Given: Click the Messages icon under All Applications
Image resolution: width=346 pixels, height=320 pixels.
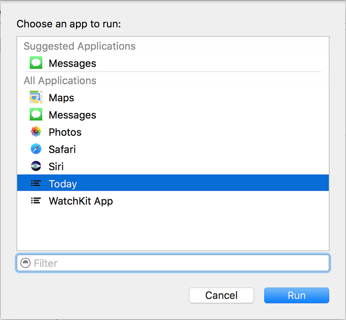Looking at the screenshot, I should pos(36,114).
